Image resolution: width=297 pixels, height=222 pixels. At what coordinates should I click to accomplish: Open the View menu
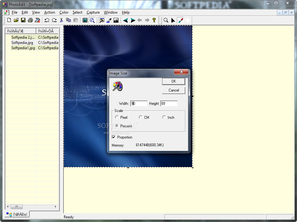(x=36, y=12)
